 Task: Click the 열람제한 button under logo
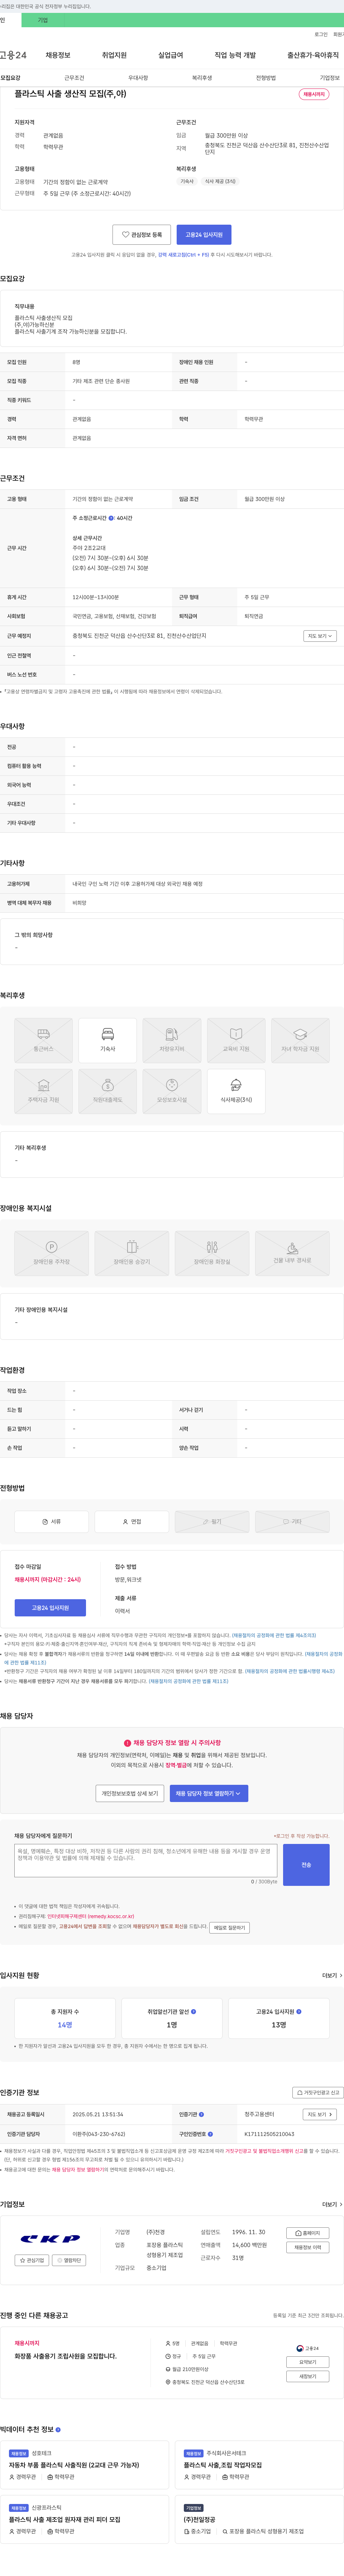coord(70,2260)
